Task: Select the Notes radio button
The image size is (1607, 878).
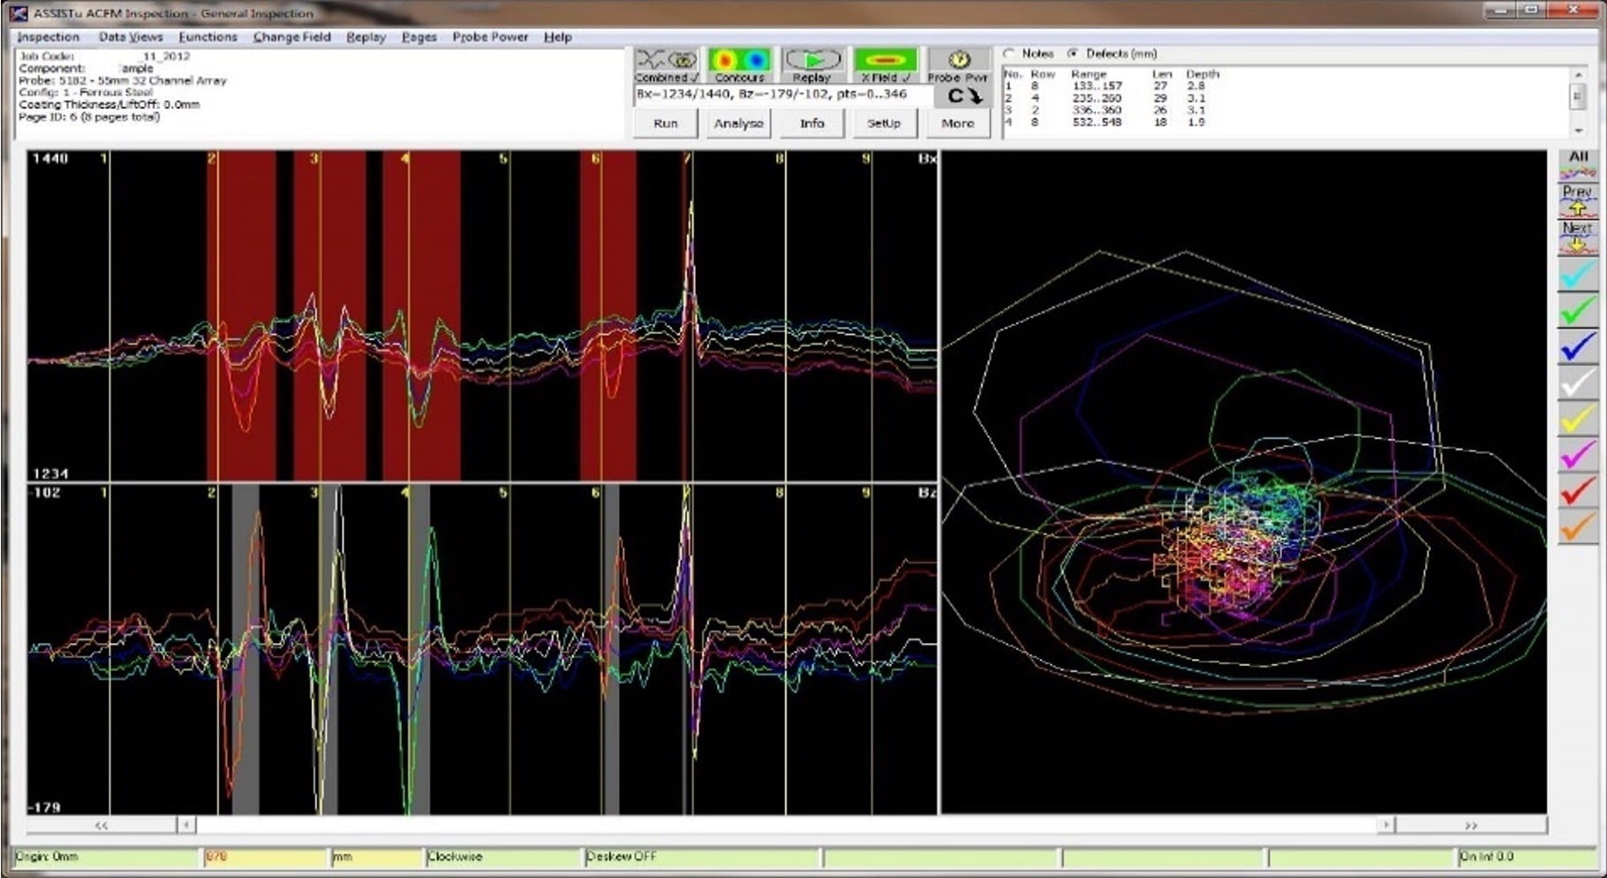Action: point(1009,54)
